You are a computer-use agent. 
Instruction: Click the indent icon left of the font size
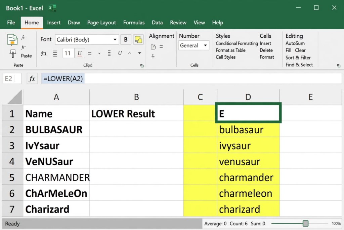44,53
